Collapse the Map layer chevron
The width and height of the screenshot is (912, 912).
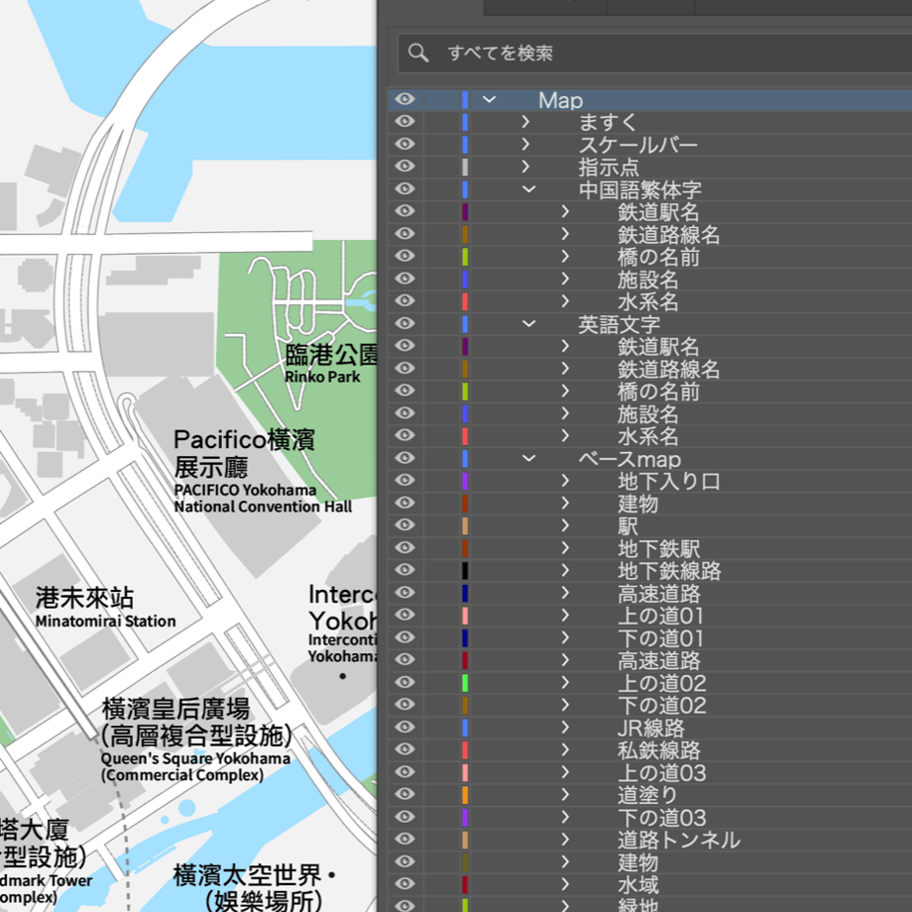(x=489, y=99)
